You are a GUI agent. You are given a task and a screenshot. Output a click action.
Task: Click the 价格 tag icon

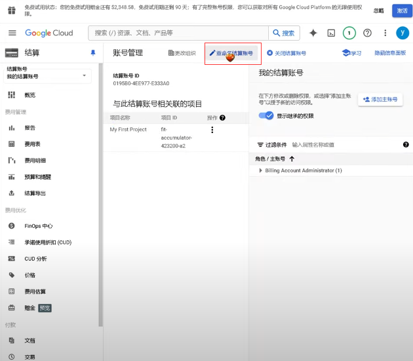(x=12, y=275)
